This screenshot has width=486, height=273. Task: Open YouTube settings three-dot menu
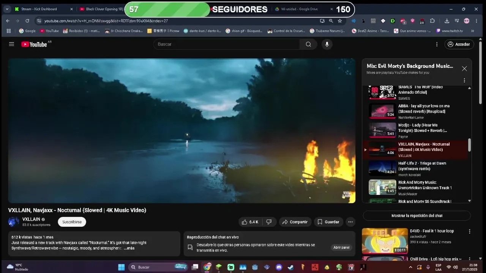click(437, 44)
